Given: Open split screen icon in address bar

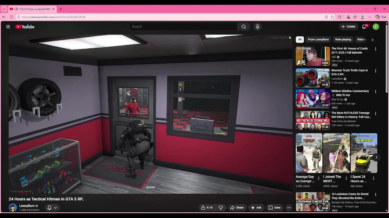Looking at the screenshot, I should [326, 17].
